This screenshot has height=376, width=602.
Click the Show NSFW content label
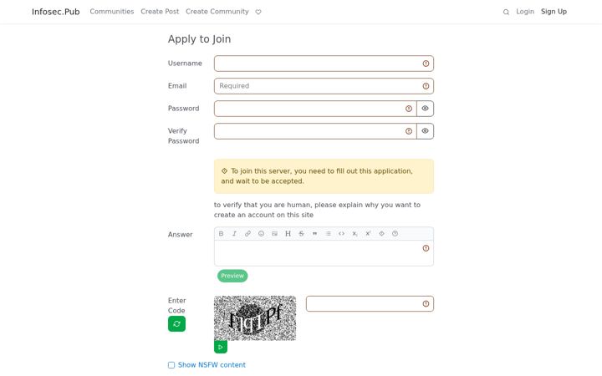212,365
